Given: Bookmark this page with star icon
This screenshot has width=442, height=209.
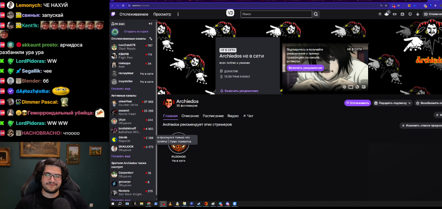Looking at the screenshot, I should coord(386,6).
